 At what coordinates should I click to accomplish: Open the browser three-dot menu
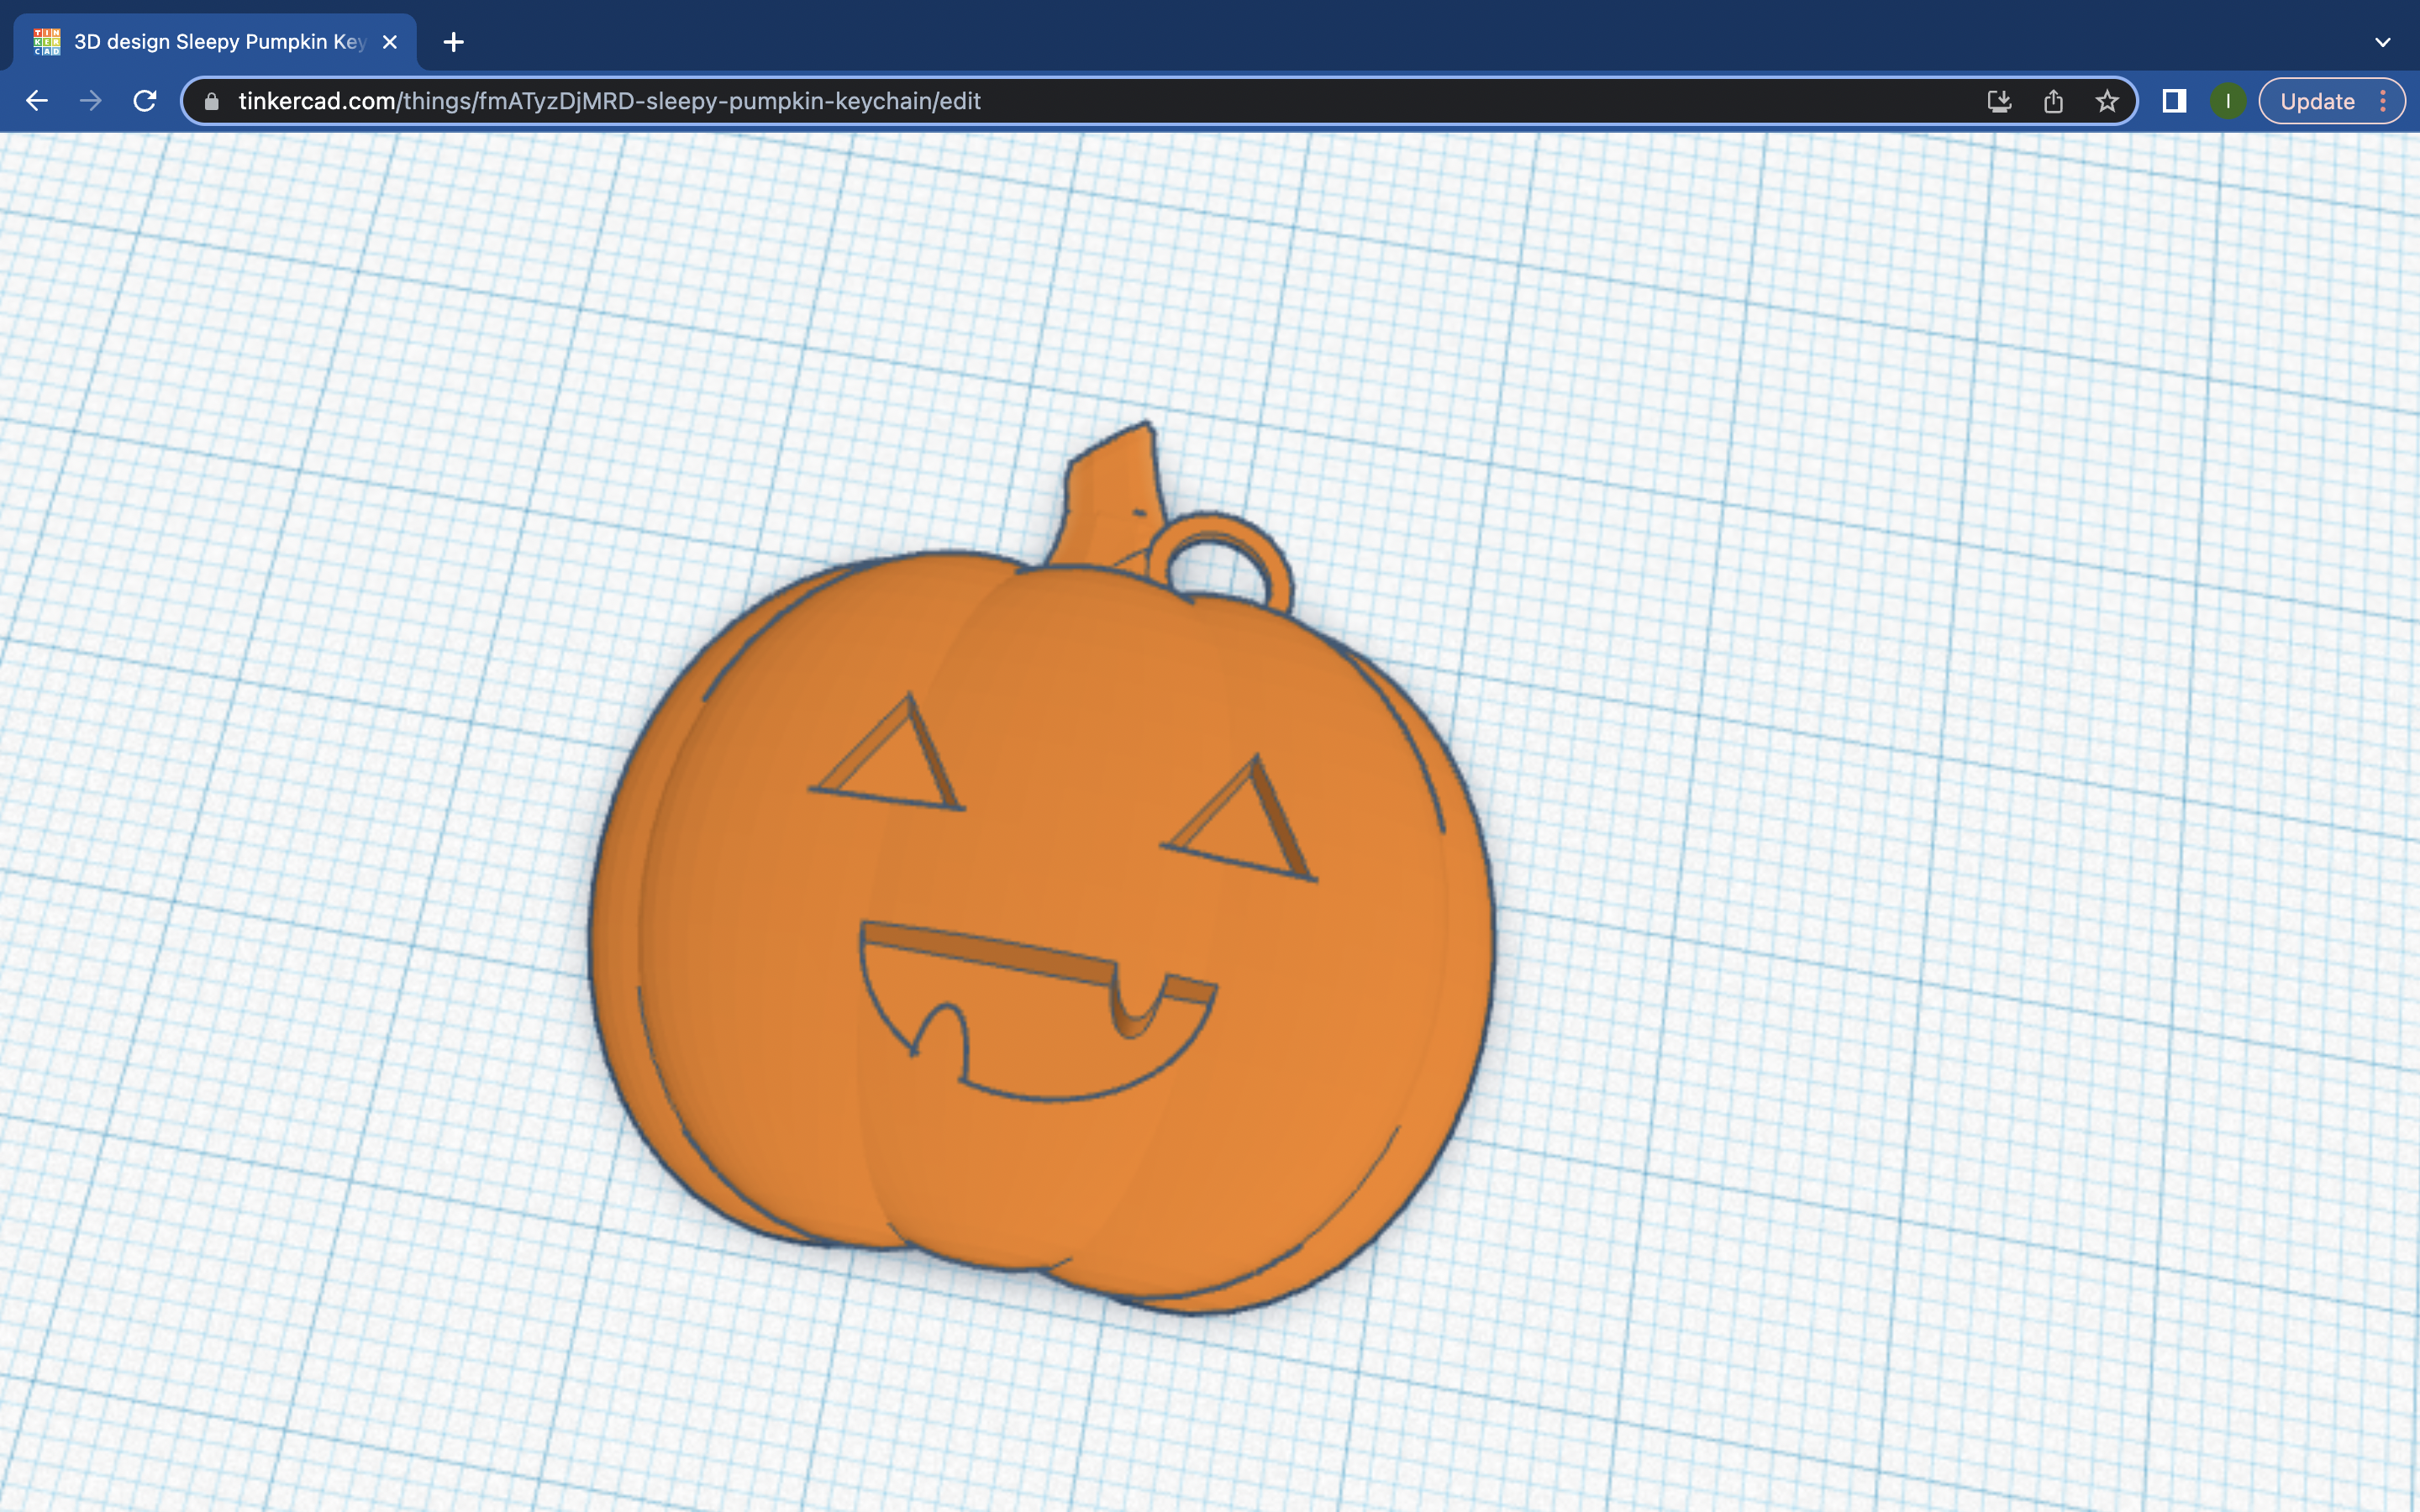click(2384, 101)
